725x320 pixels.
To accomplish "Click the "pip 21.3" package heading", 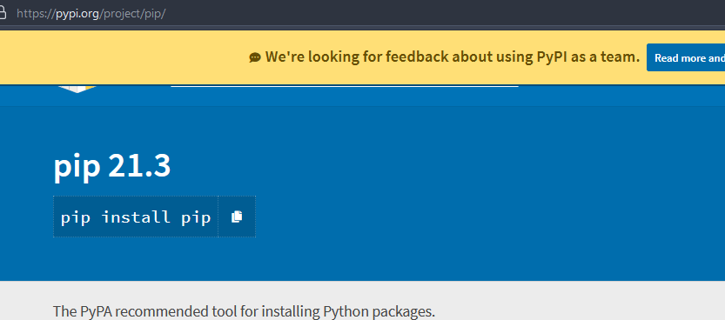I will [112, 166].
